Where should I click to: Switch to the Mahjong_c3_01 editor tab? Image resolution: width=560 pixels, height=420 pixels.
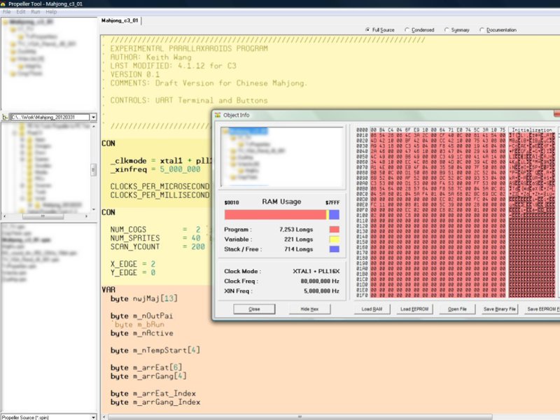tap(120, 21)
